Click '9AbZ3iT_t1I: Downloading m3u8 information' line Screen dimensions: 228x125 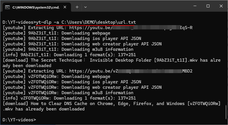(68, 49)
